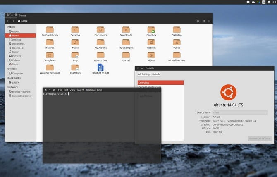Open the Ubuntu One folder
This screenshot has width=277, height=177.
pos(100,55)
